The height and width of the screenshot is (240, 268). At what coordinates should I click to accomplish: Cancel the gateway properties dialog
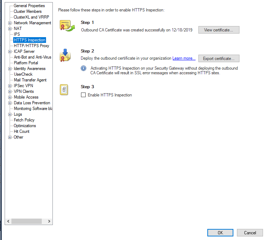click(x=250, y=232)
